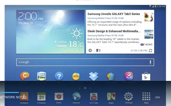Image resolution: width=171 pixels, height=106 pixels.
Task: Tap 'Offering an expanded range of options' summary
Action: (114, 23)
